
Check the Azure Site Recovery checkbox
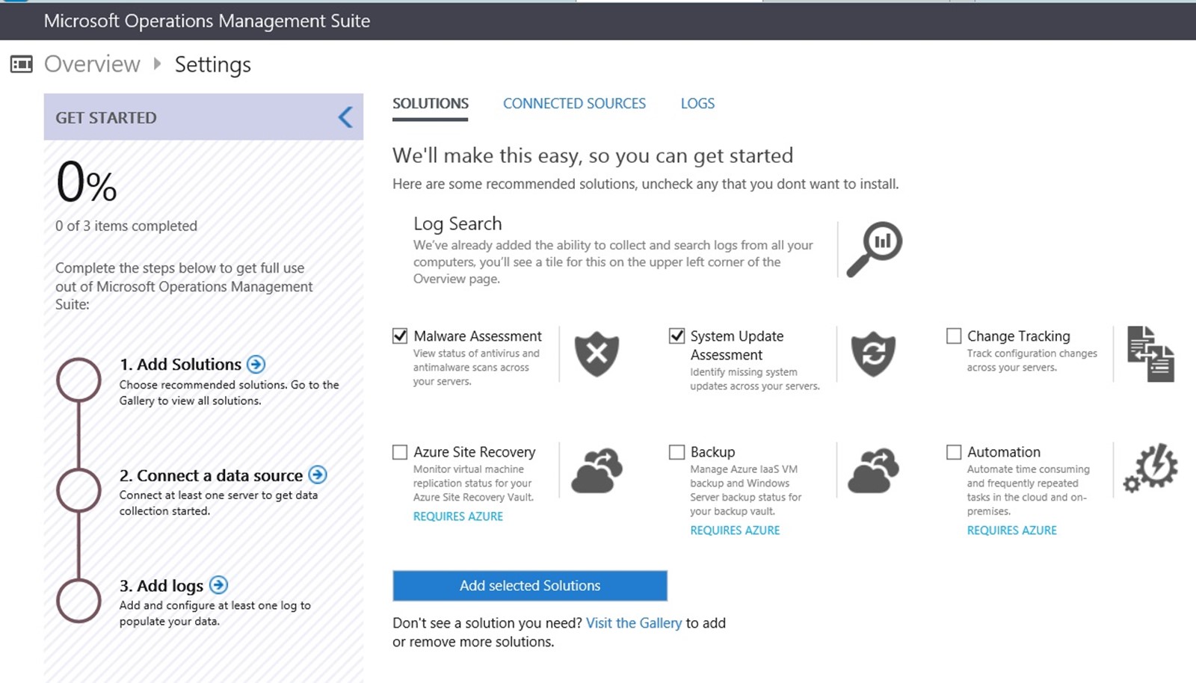click(x=400, y=452)
